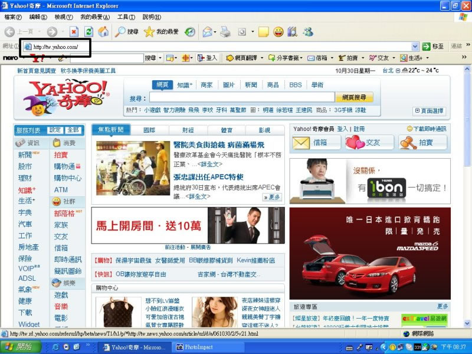Click the 交友 toolbar item

pyautogui.click(x=379, y=58)
